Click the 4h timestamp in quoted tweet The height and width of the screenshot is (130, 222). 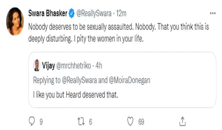click(99, 66)
